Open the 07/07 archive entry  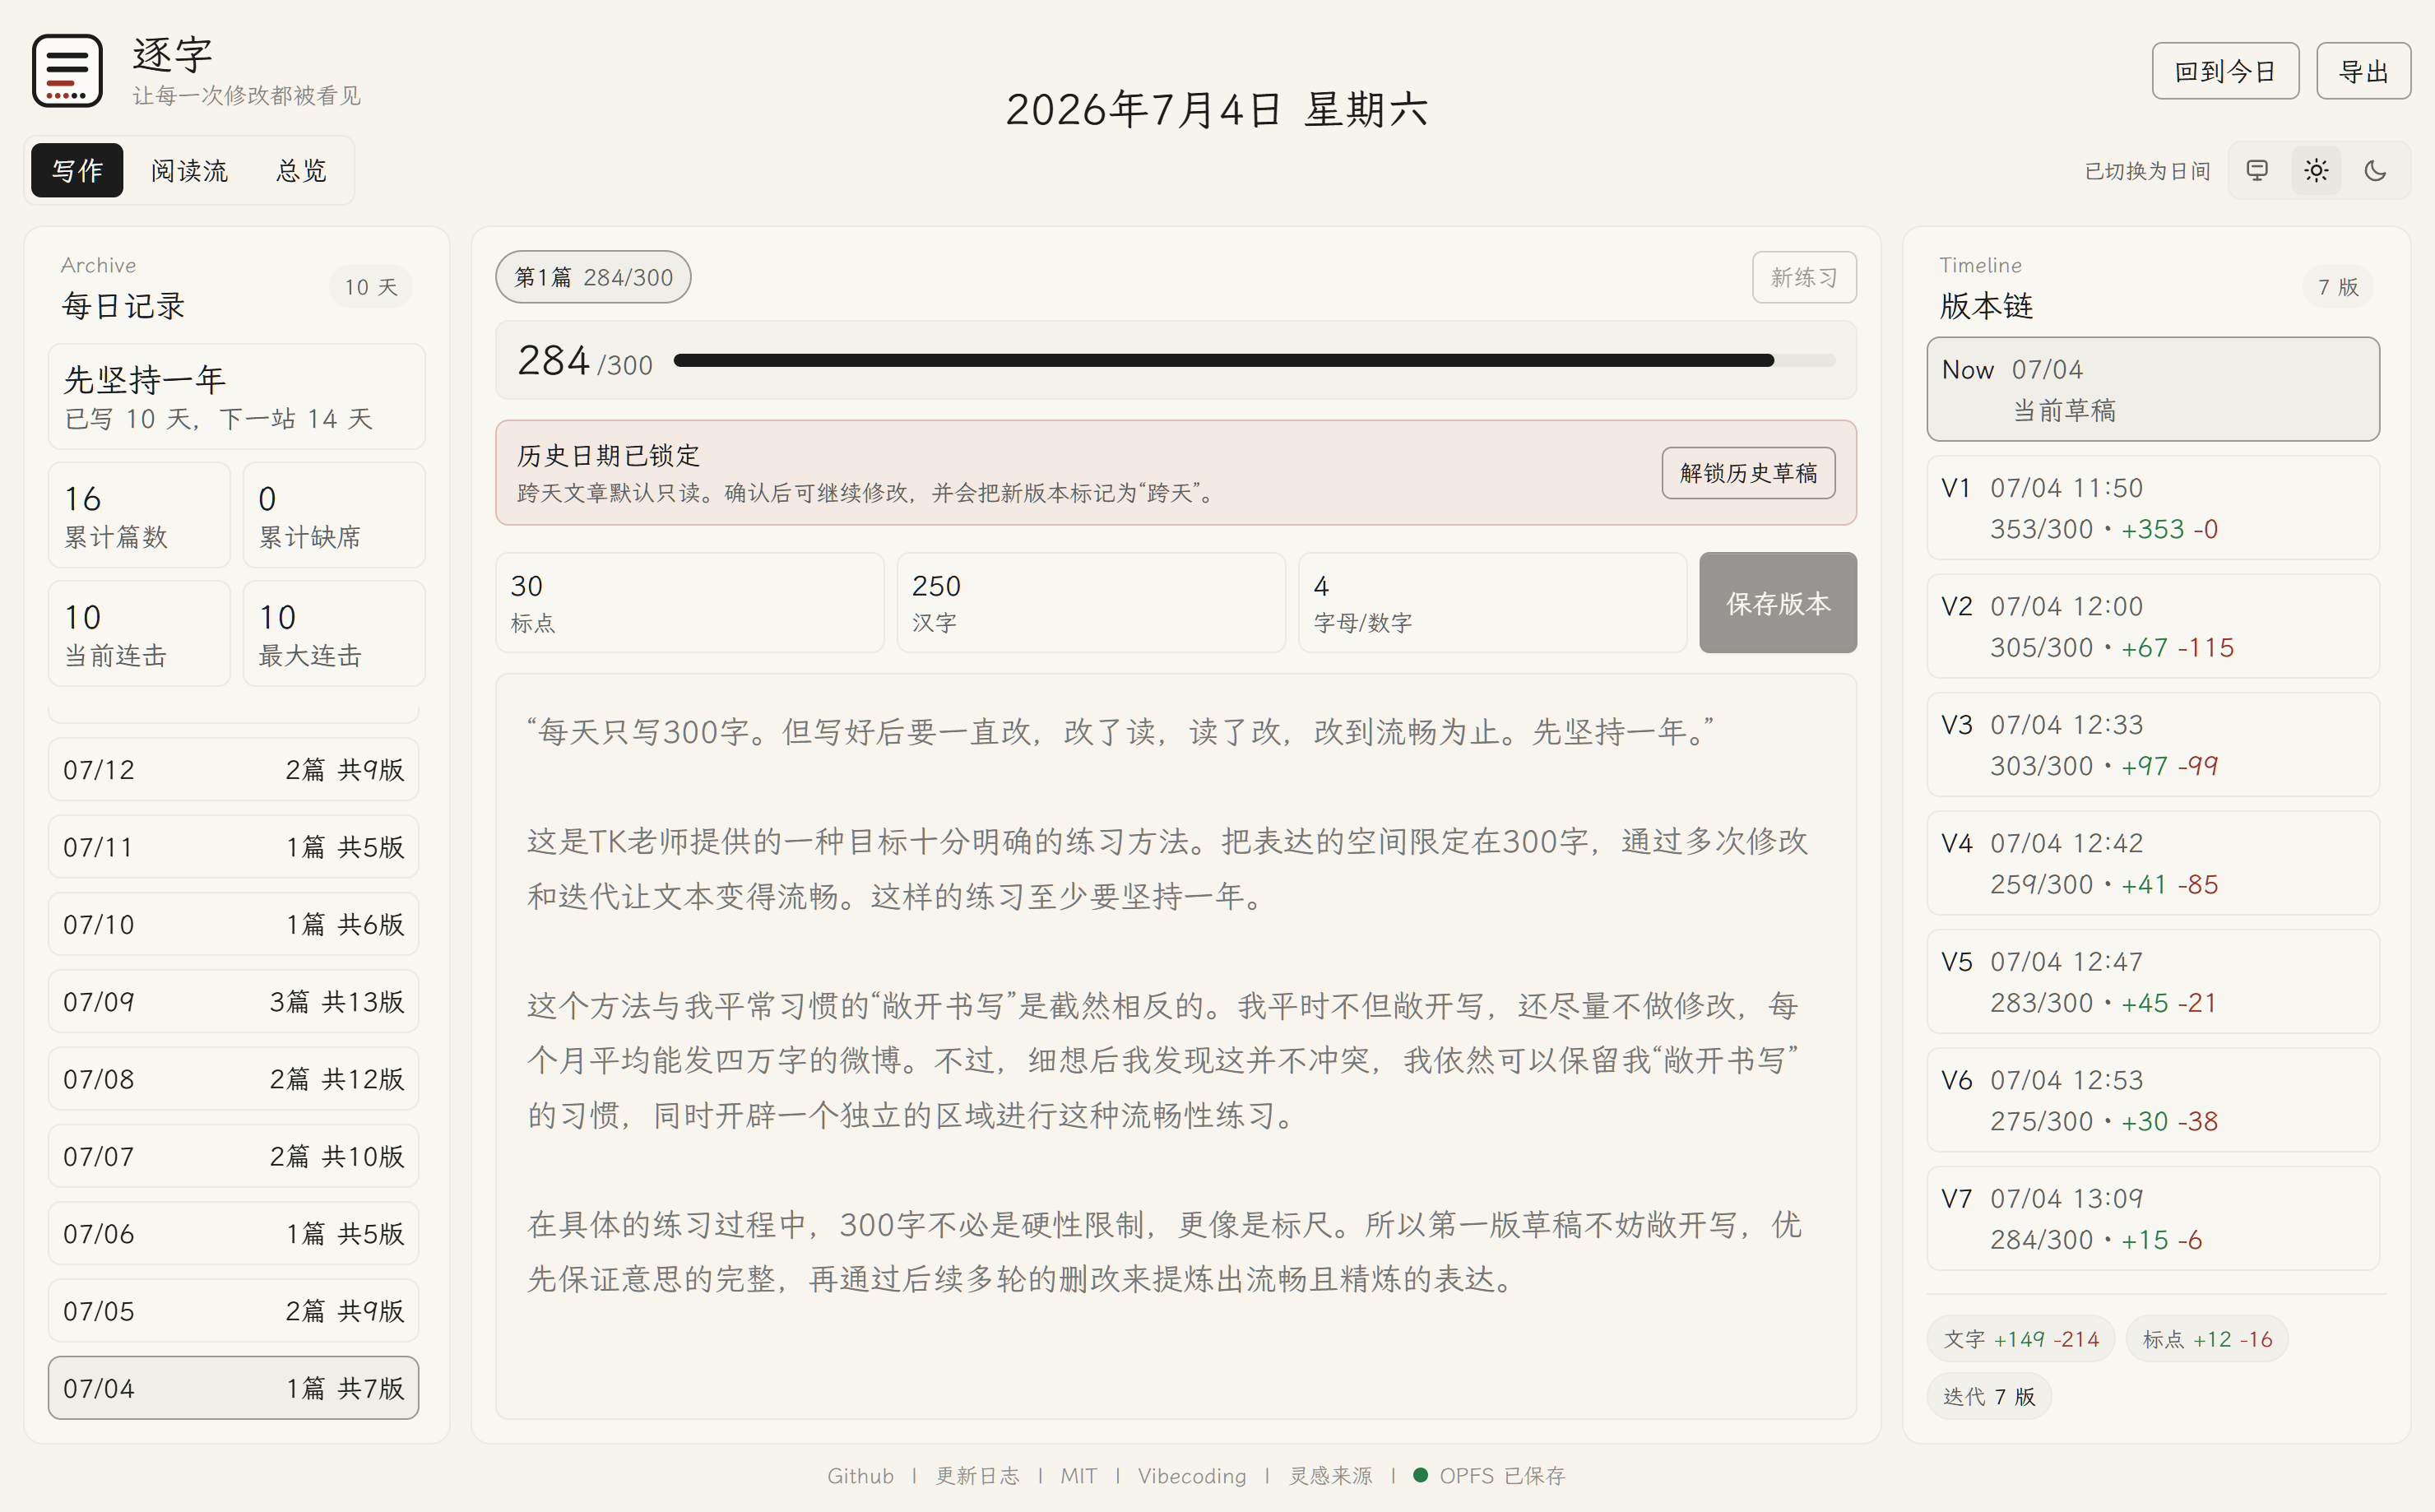click(233, 1156)
